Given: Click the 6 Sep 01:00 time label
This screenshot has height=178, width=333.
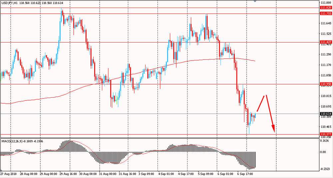Looking at the screenshot, I should coord(225,174).
